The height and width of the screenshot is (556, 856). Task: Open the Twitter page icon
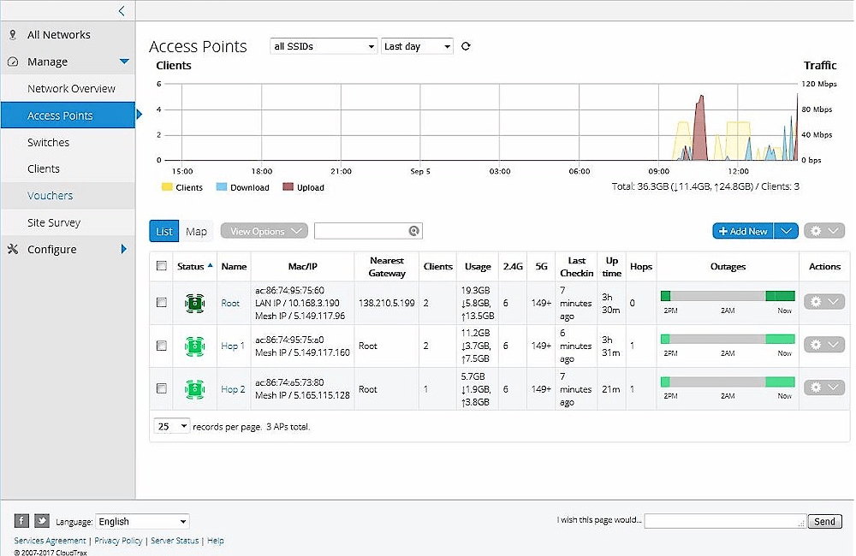[42, 521]
